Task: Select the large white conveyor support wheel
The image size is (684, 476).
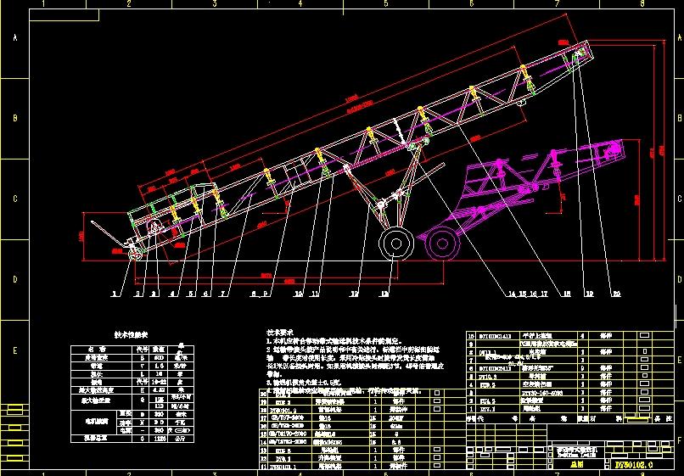Action: pos(396,244)
